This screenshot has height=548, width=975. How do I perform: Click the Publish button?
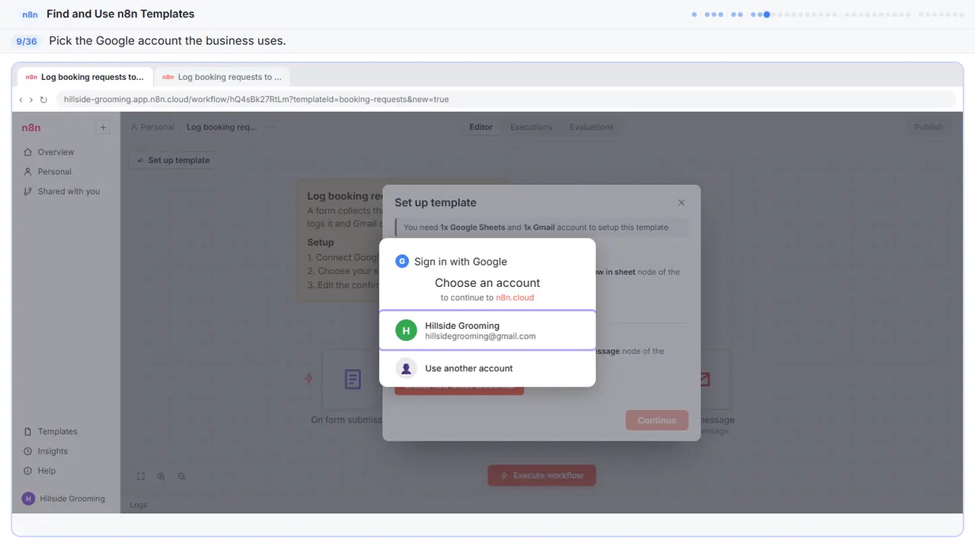coord(928,127)
